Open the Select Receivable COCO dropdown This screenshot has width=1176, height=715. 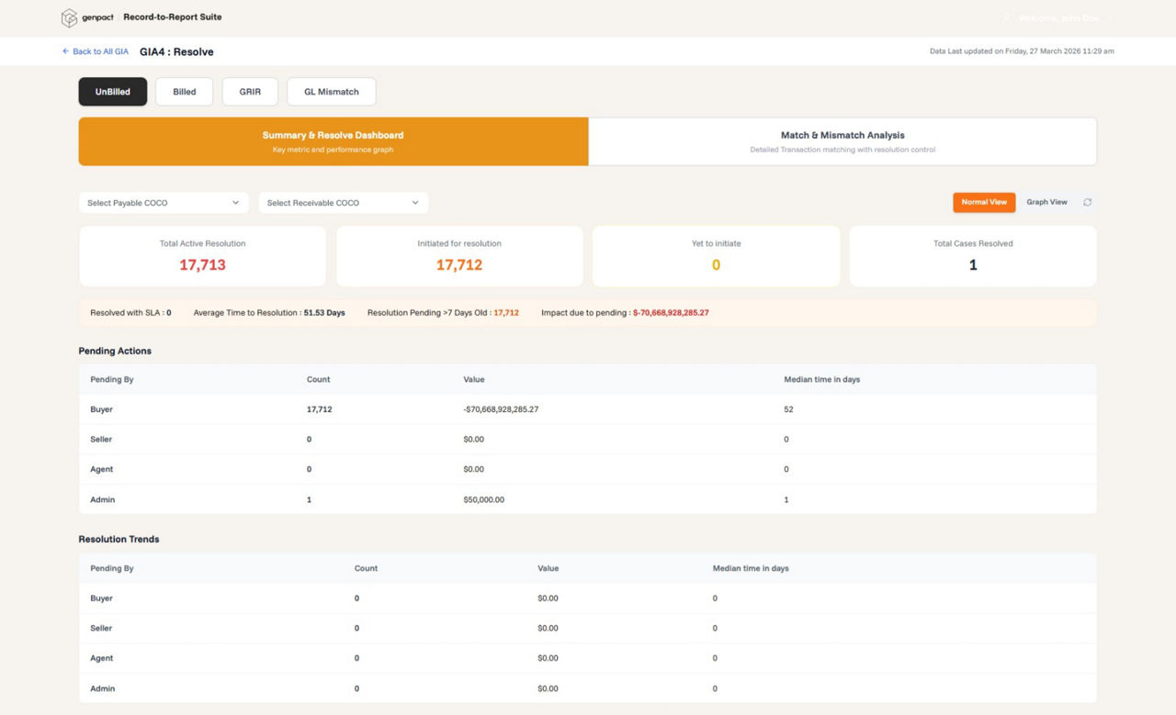[x=344, y=203]
